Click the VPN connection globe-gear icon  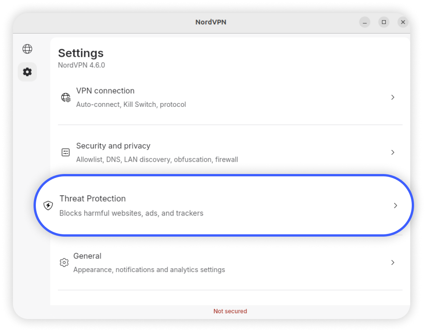(66, 97)
